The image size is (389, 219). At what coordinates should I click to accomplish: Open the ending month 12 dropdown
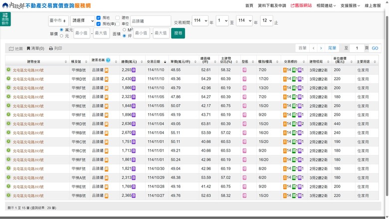267,20
